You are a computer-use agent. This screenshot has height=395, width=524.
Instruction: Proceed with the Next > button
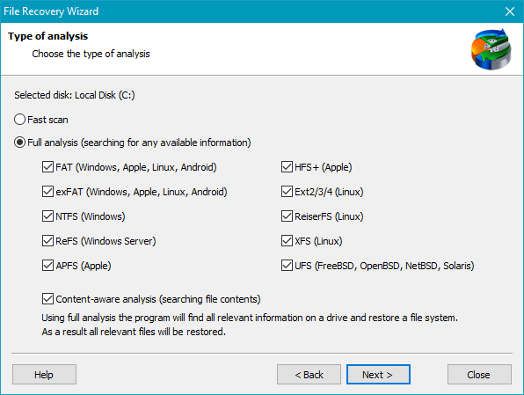378,374
